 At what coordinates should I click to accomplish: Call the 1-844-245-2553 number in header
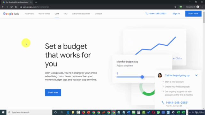point(156,13)
